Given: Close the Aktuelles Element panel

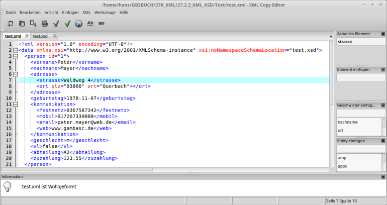Looking at the screenshot, I should pyautogui.click(x=383, y=34).
